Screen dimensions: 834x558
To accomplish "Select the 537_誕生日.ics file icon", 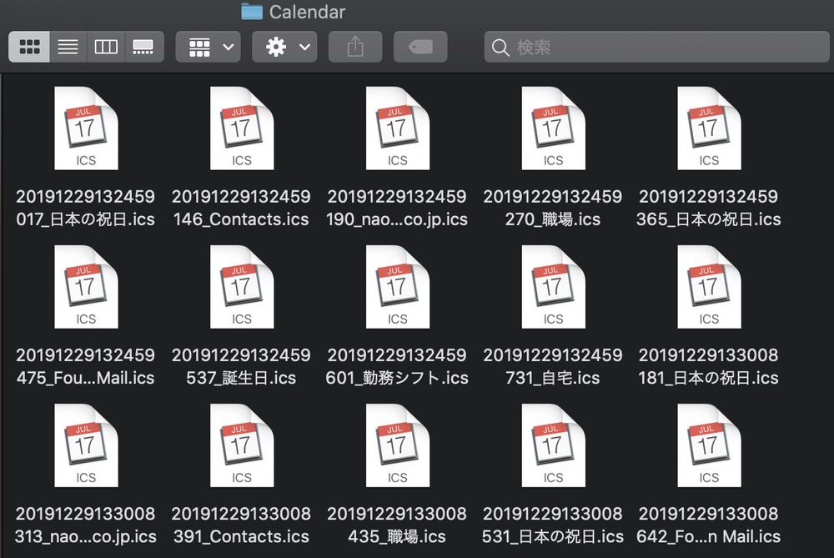I will 242,287.
